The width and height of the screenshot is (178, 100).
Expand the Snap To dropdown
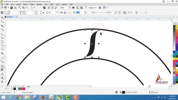pos(96,8)
